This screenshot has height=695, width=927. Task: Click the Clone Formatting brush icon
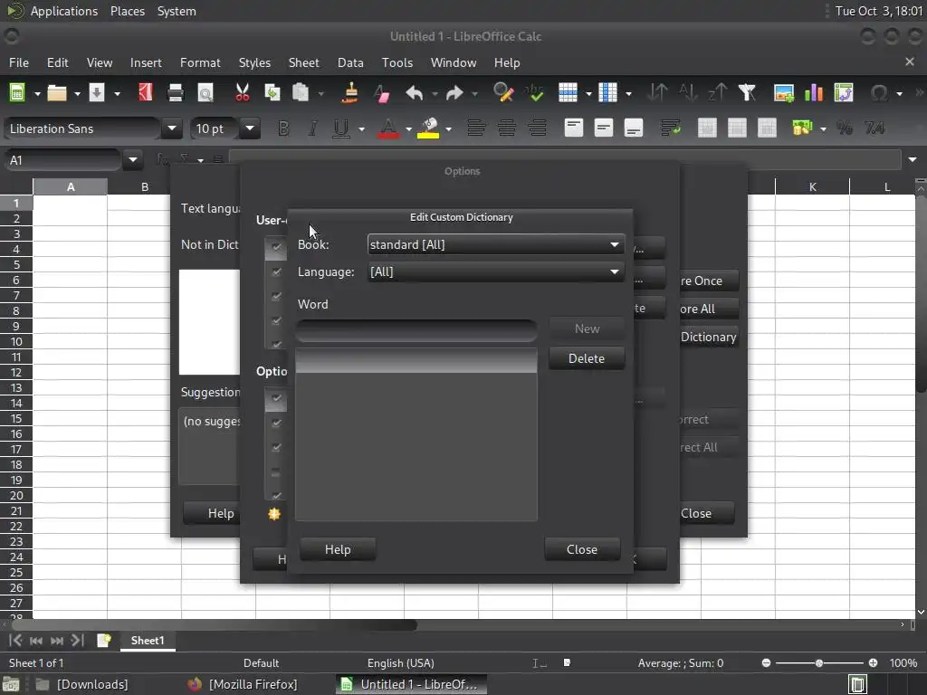[x=350, y=93]
